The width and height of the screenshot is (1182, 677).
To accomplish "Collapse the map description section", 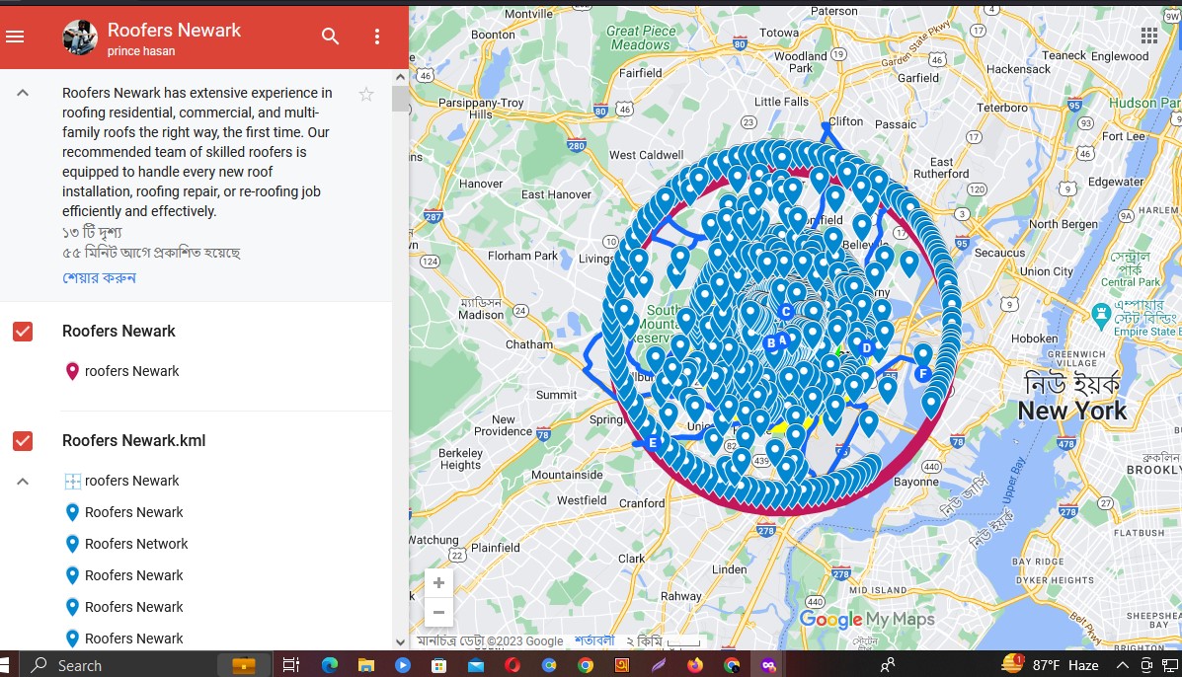I will 23,93.
